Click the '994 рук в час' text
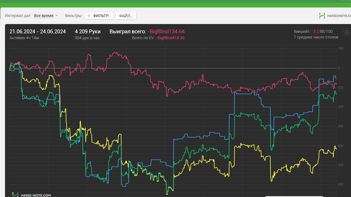This screenshot has width=351, height=197. (87, 38)
